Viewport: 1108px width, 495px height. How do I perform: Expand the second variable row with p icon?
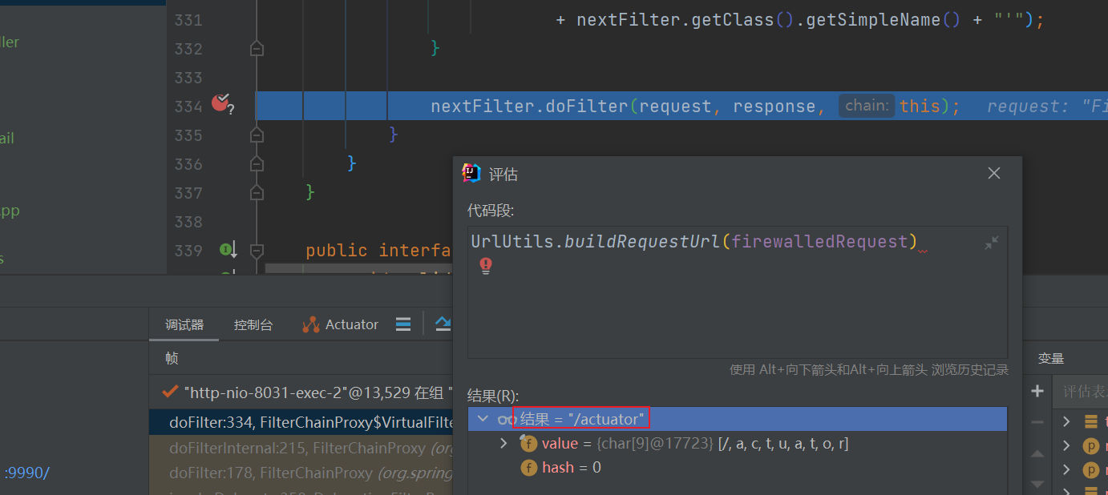click(1066, 445)
